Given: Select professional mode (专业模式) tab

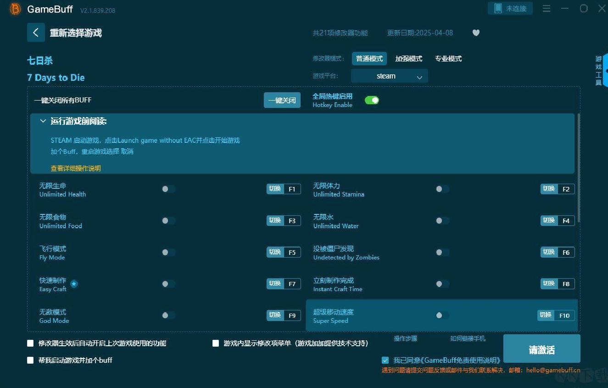Looking at the screenshot, I should pyautogui.click(x=448, y=59).
